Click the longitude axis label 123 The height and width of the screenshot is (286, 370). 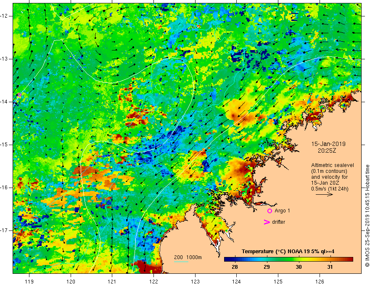(195, 281)
